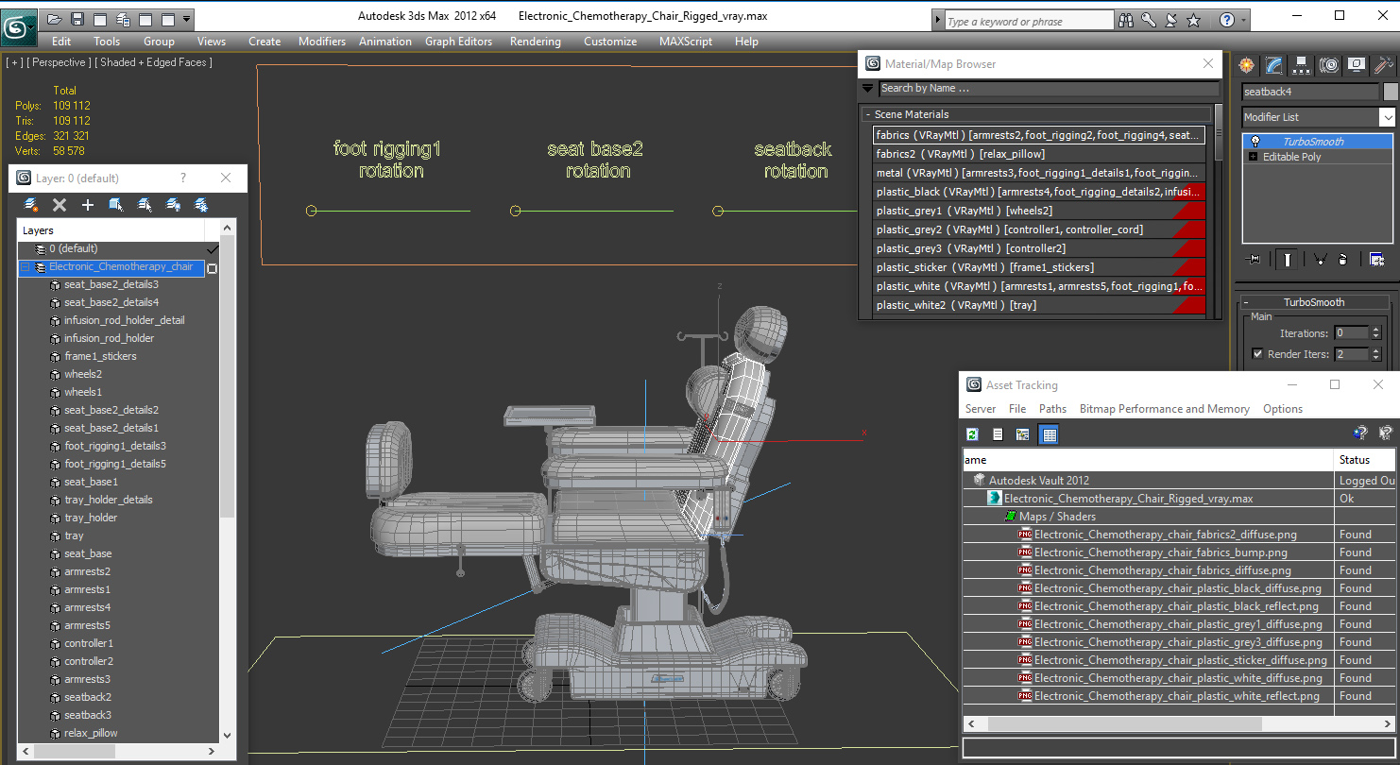Click Delete layer X icon in Layer dialog
Image resolution: width=1400 pixels, height=765 pixels.
(x=60, y=205)
